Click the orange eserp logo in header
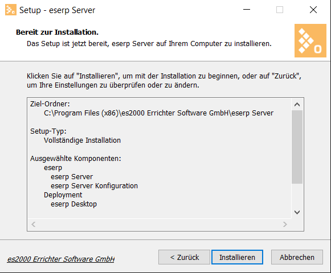Viewport: 331px width, 273px height. (310, 40)
